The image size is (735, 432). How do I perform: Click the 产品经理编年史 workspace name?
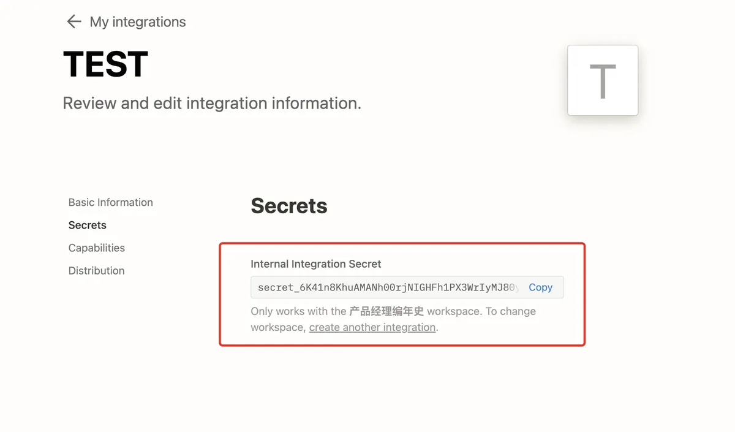(386, 311)
